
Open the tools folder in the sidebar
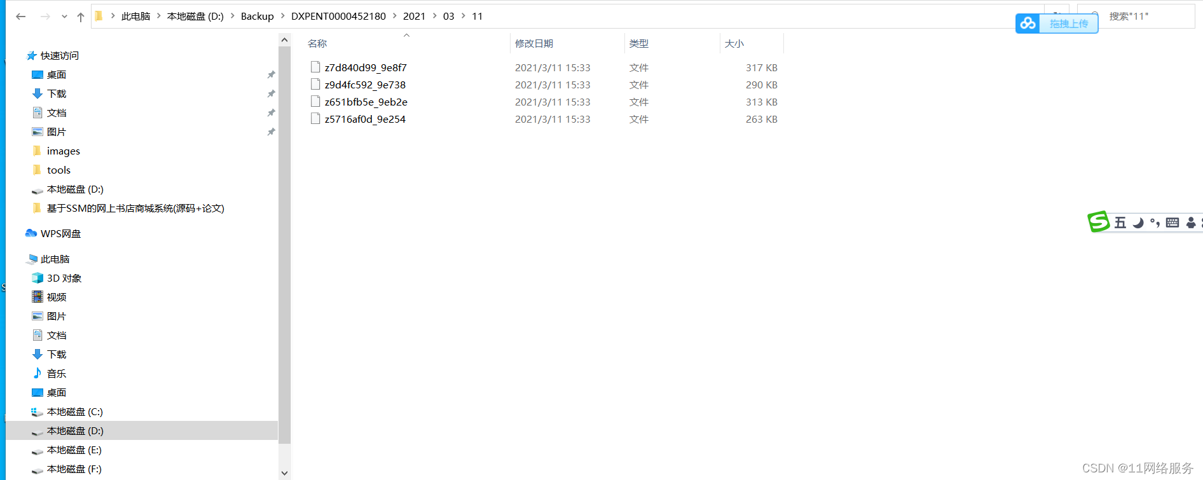(58, 170)
